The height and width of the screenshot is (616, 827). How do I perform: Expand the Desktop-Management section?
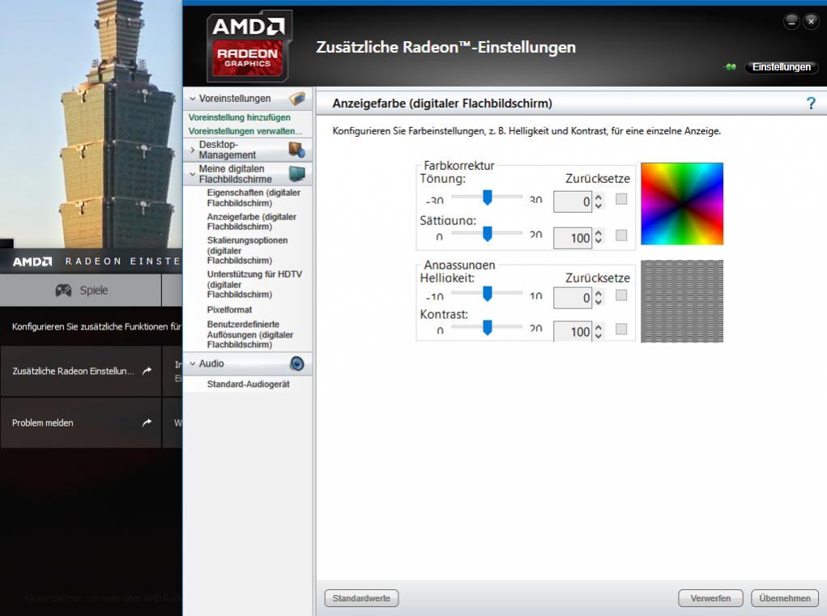(193, 151)
